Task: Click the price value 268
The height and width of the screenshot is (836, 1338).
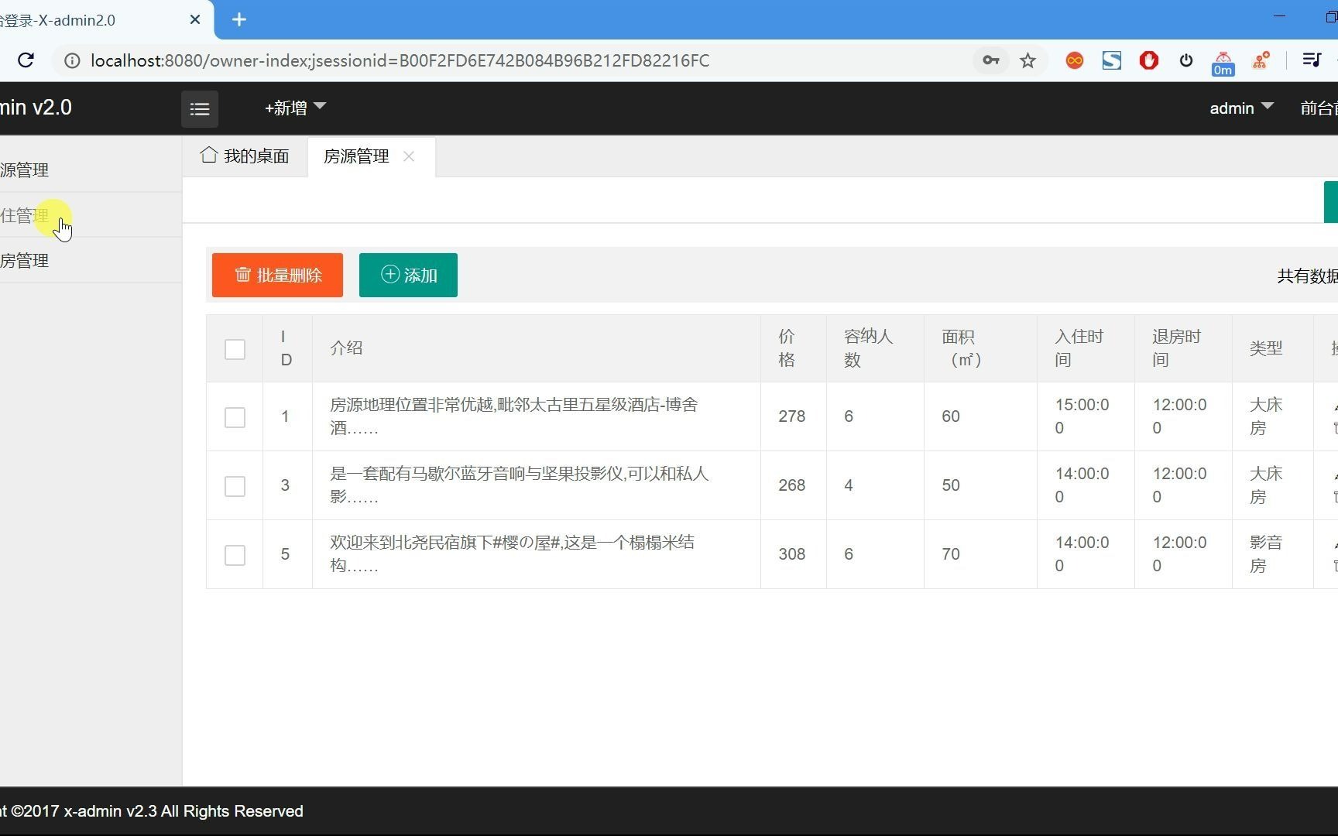Action: (x=791, y=485)
